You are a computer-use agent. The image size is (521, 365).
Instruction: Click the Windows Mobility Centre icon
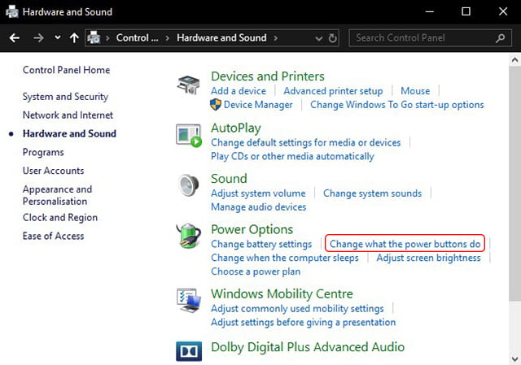point(188,300)
